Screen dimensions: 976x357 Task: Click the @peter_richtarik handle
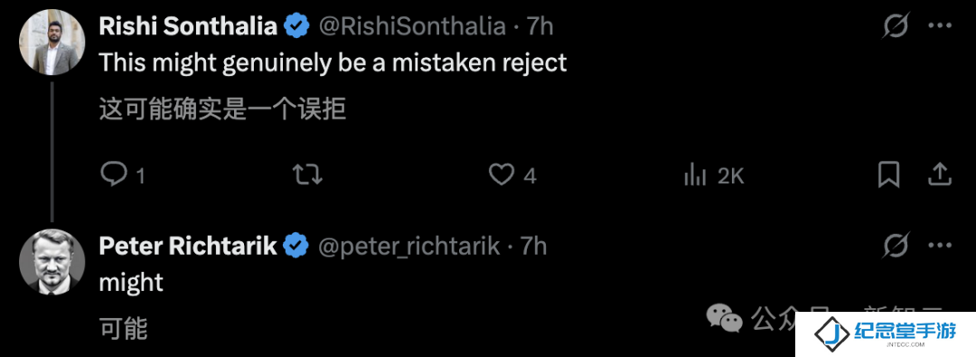pos(409,247)
